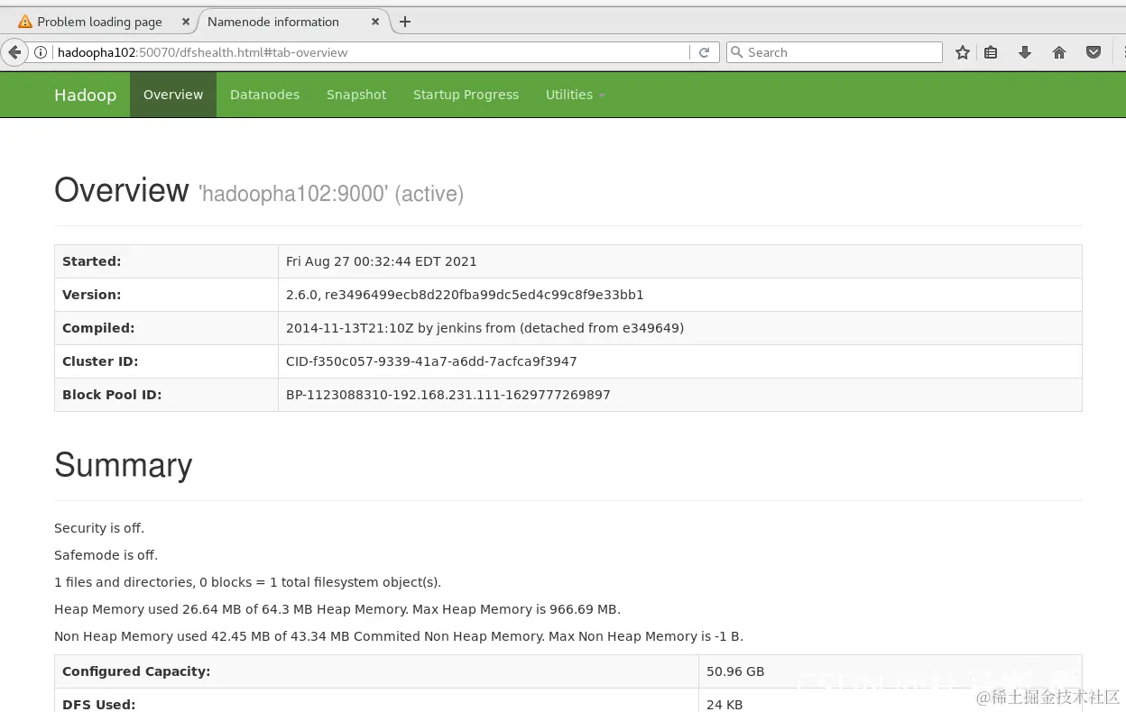Click the Summary section heading
Viewport: 1126px width, 712px height.
pos(123,465)
